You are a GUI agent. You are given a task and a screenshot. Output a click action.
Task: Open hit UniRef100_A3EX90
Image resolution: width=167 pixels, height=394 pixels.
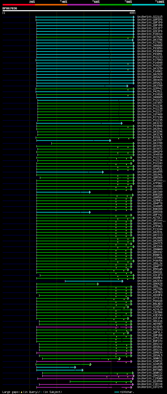pos(150,315)
